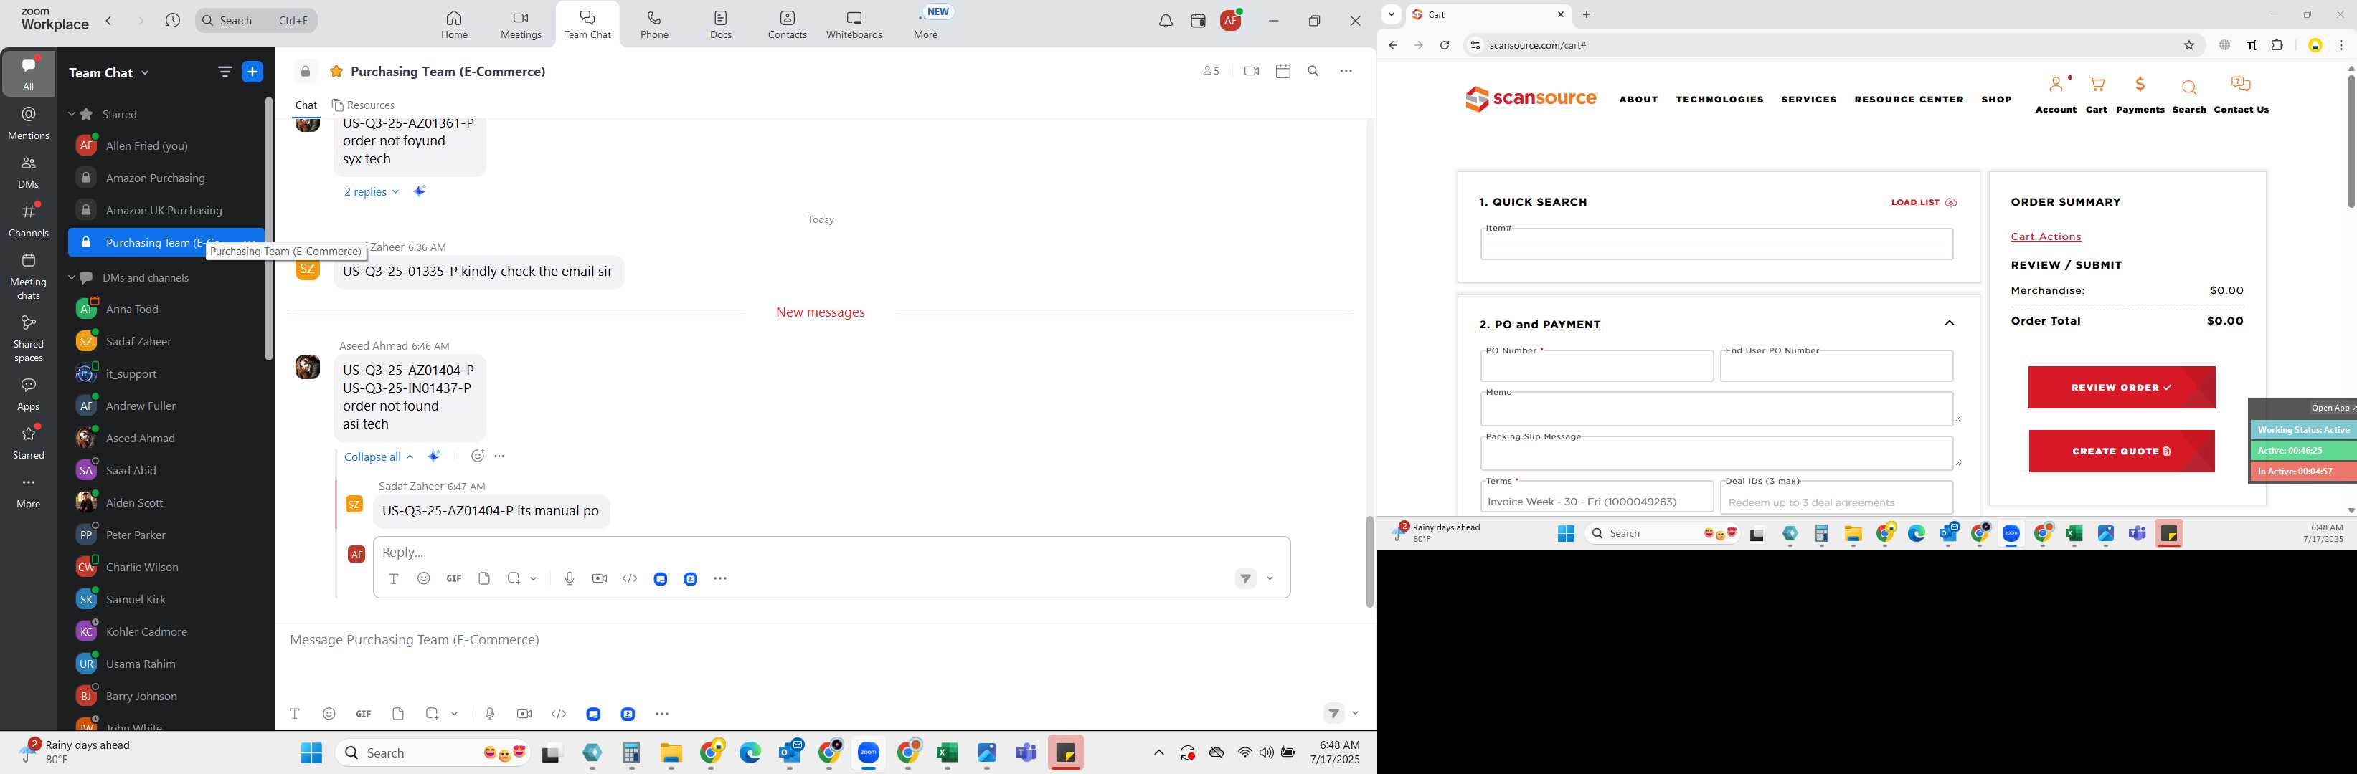Open the Terms dropdown on ScanSource
The height and width of the screenshot is (774, 2357).
pos(1597,497)
